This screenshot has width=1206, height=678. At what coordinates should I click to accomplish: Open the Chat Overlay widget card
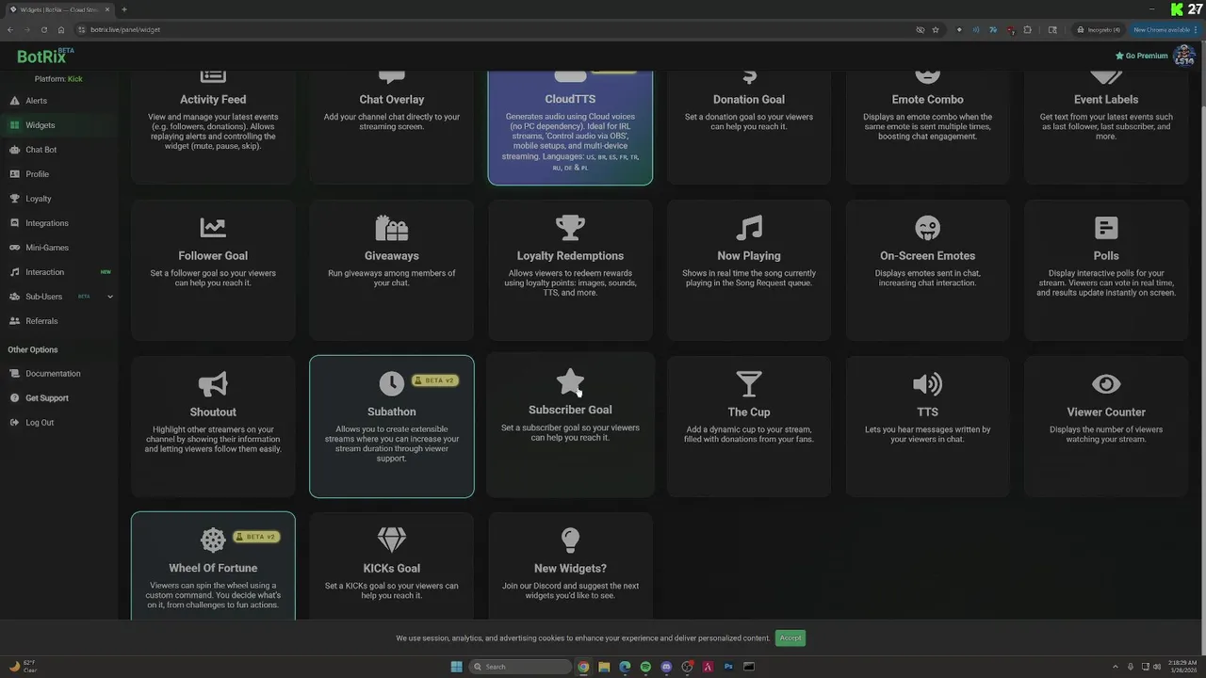(392, 126)
